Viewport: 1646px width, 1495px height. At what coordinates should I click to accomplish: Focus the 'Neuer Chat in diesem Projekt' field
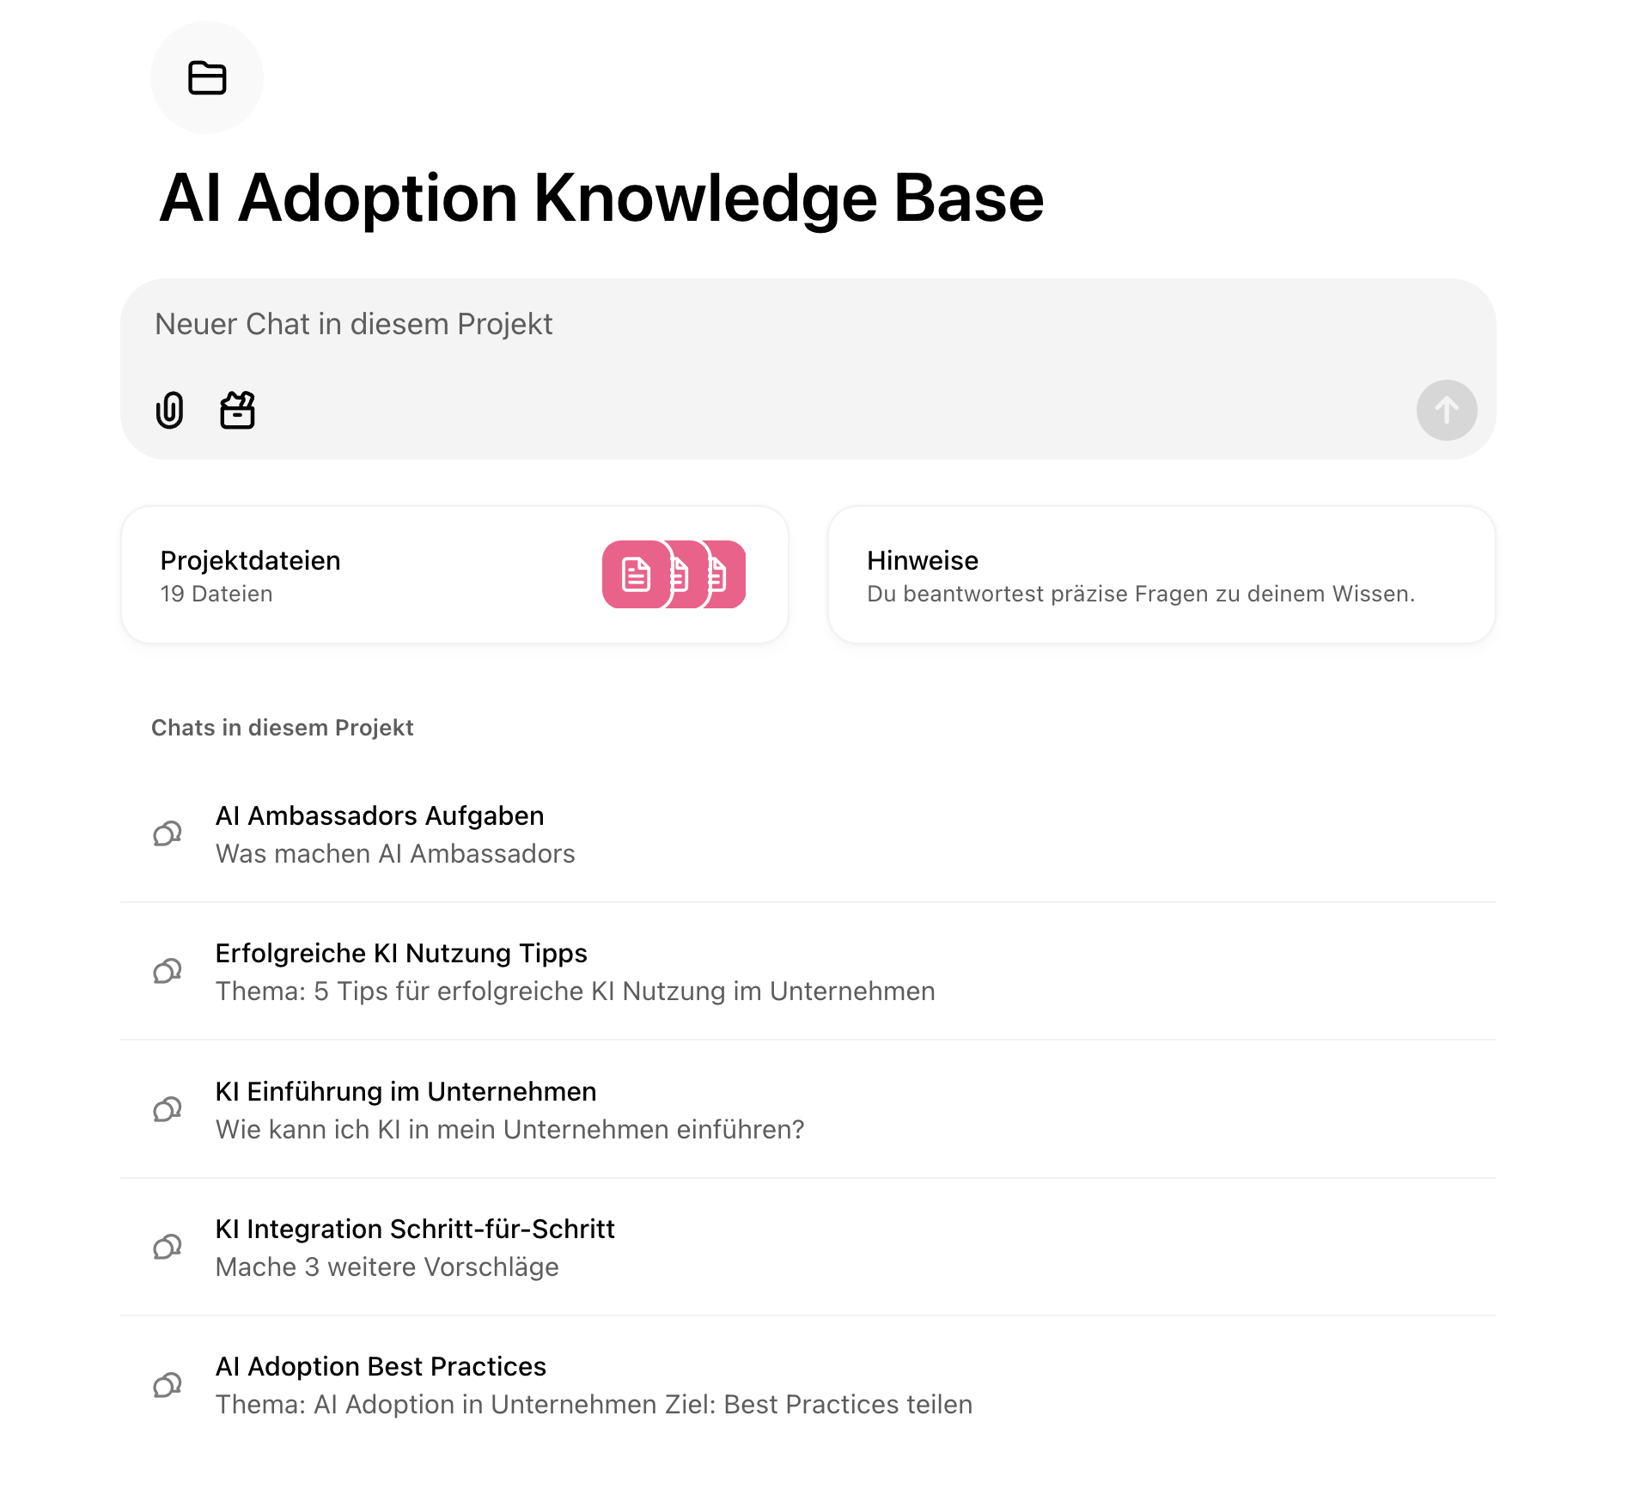(x=773, y=325)
